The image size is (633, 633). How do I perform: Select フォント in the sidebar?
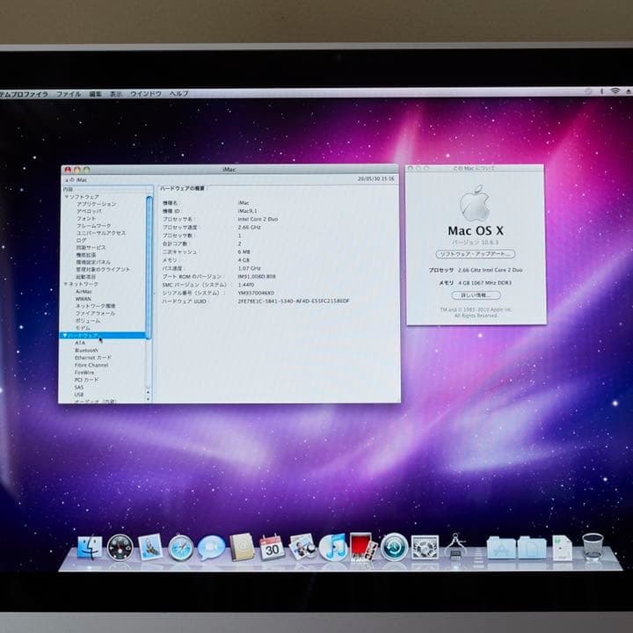coord(86,218)
